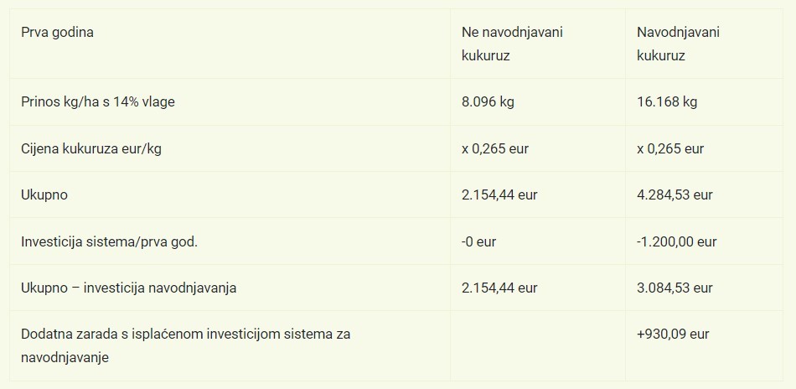Select the 16.168 kg yield value
Viewport: 796px width, 389px height.
(667, 101)
